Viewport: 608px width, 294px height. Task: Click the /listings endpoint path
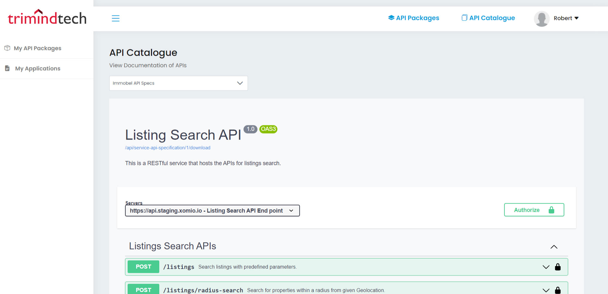tap(179, 267)
